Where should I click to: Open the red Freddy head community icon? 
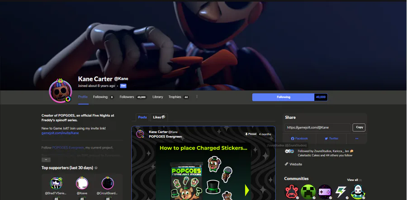tap(292, 192)
